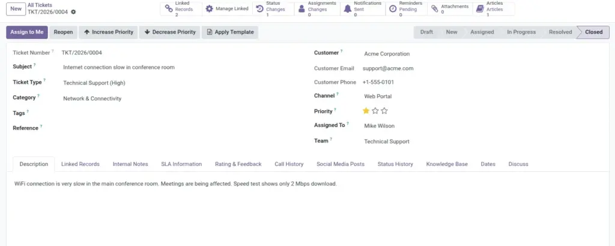The height and width of the screenshot is (246, 615).
Task: Set priority to third star
Action: point(384,111)
